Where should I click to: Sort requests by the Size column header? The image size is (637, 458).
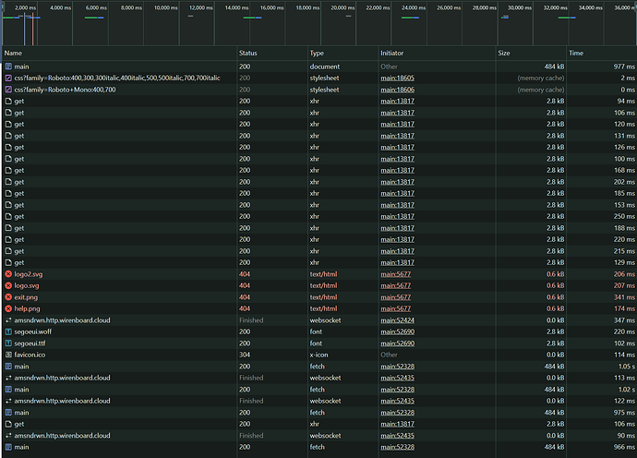[504, 53]
